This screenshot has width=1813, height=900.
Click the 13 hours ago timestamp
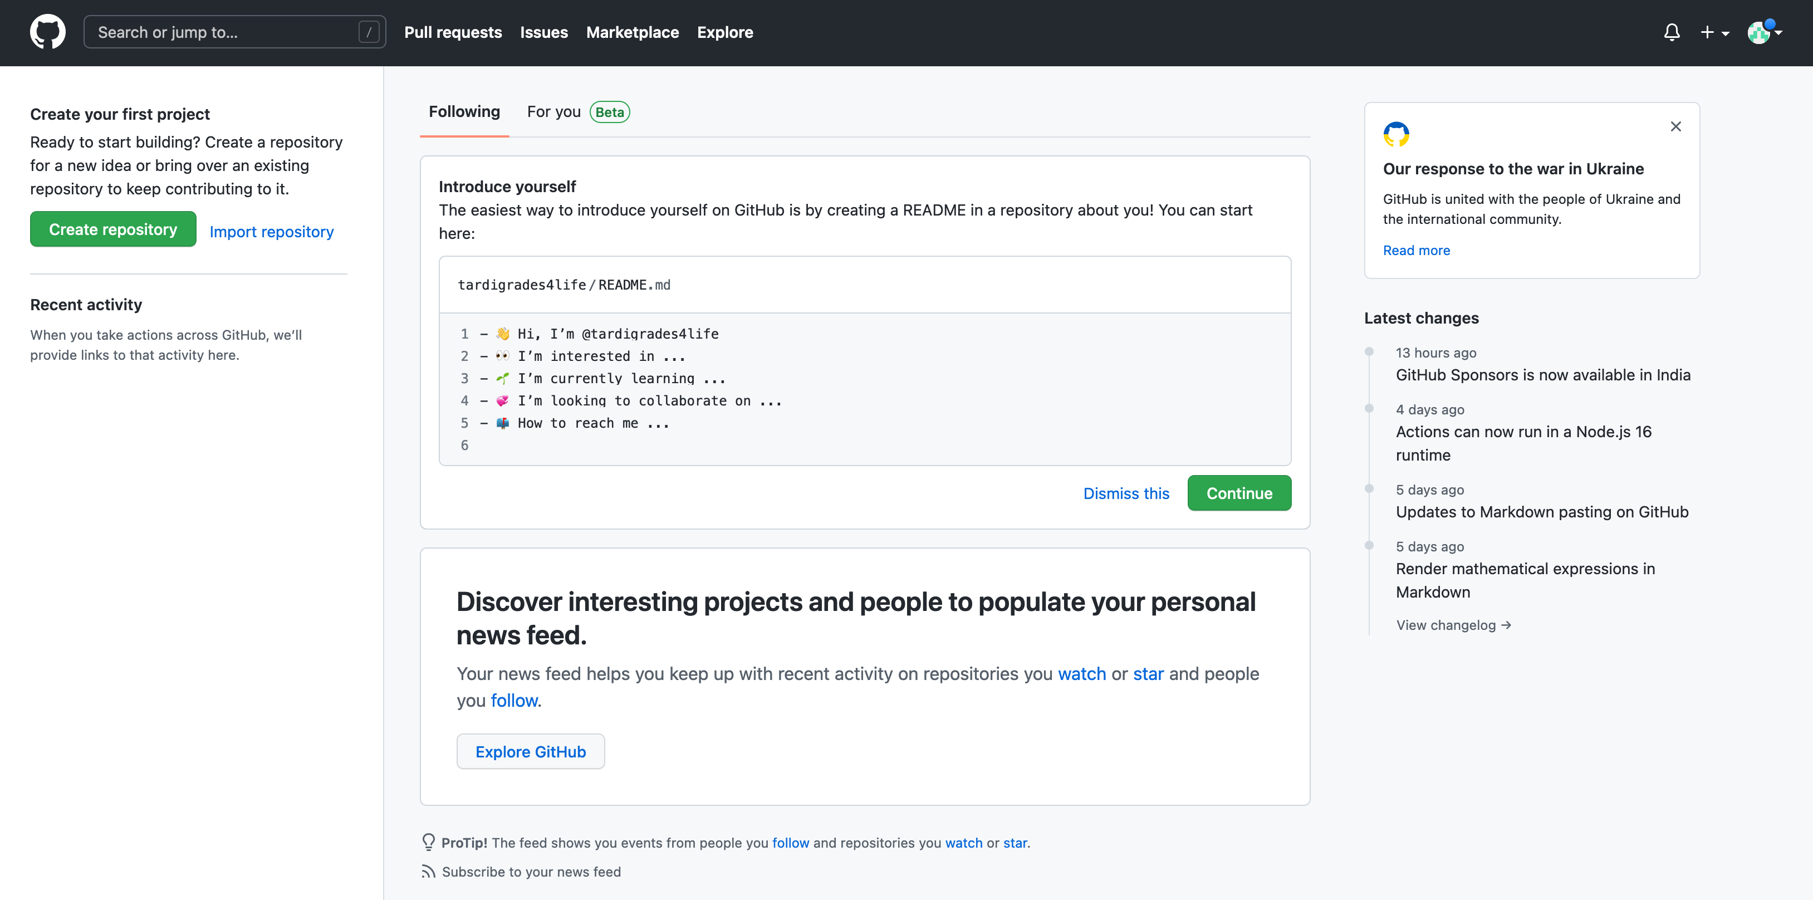click(x=1436, y=353)
